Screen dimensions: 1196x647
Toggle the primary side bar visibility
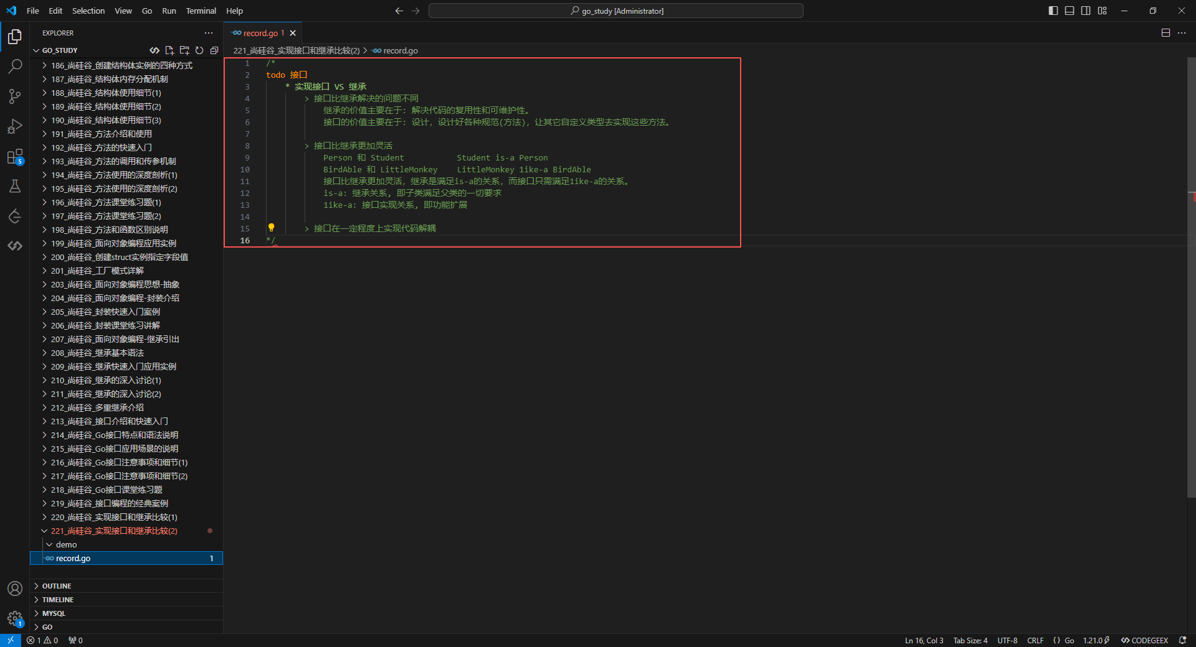1053,11
